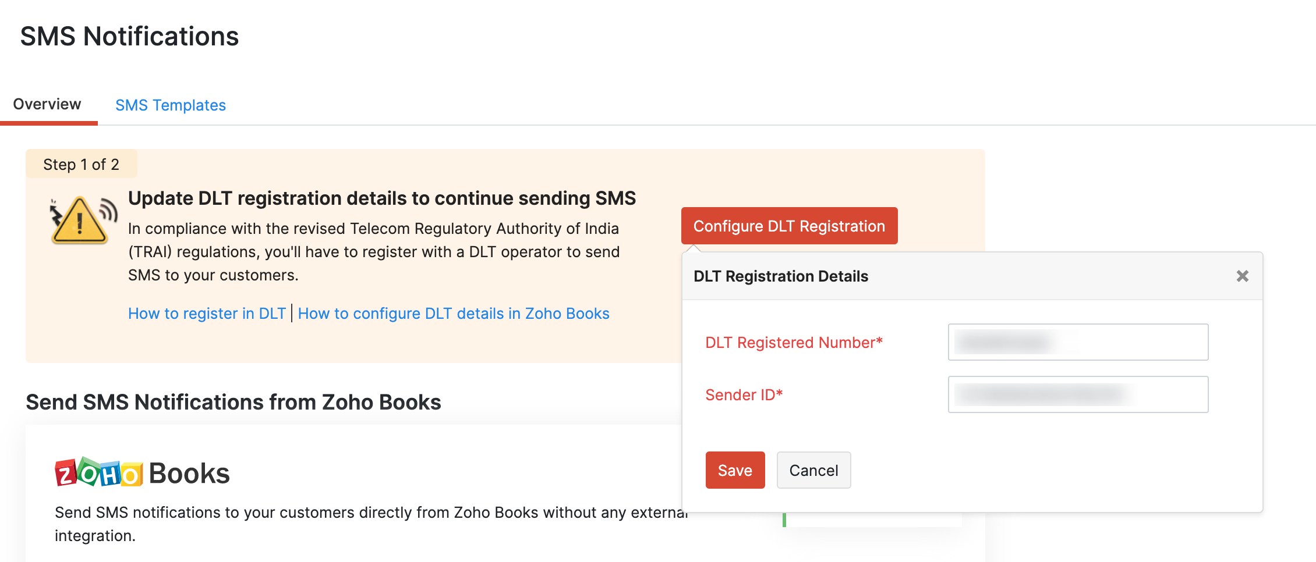Select the Overview tab

(x=47, y=104)
